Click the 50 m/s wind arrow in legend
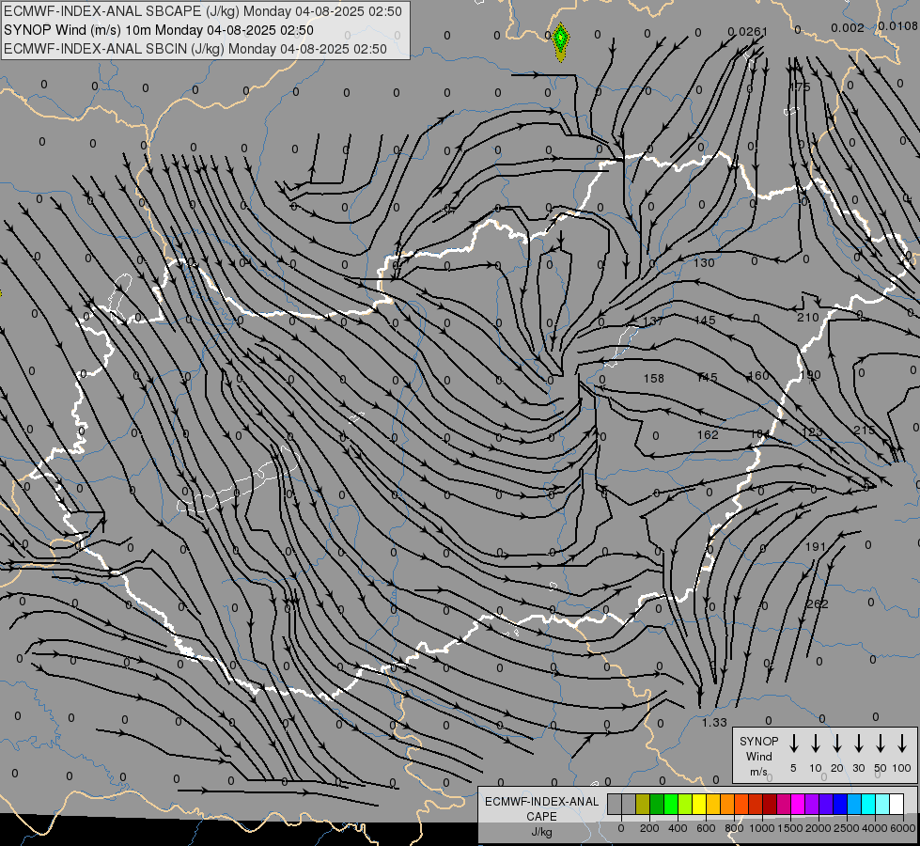 click(x=881, y=744)
